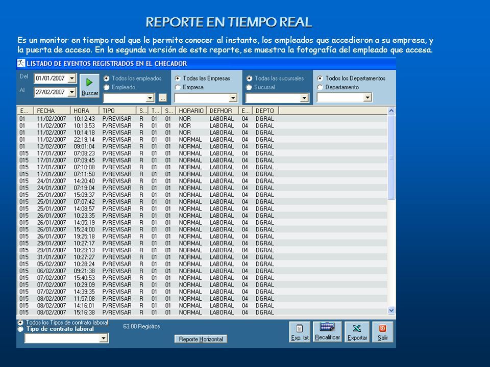
Task: Click the event list scrollbar thumb
Action: click(391, 157)
